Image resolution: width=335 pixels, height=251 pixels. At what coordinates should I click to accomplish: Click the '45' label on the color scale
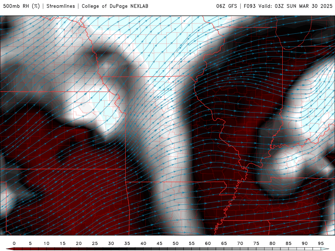[x=160, y=243]
